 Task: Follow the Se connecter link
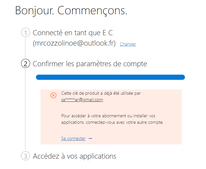click(73, 138)
